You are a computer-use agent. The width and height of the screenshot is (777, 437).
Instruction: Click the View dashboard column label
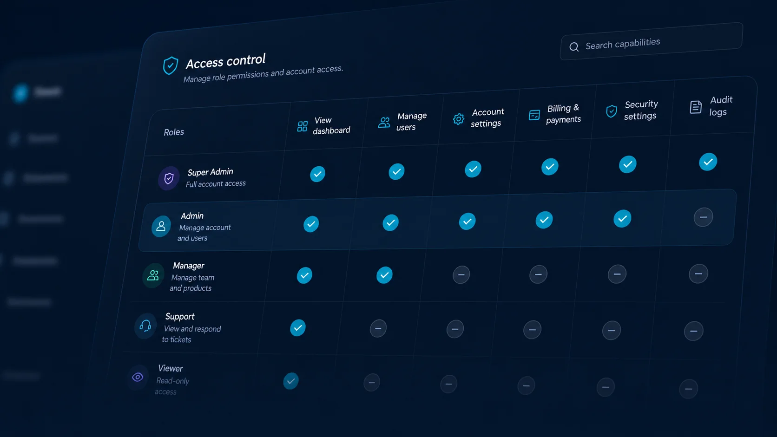pos(331,125)
